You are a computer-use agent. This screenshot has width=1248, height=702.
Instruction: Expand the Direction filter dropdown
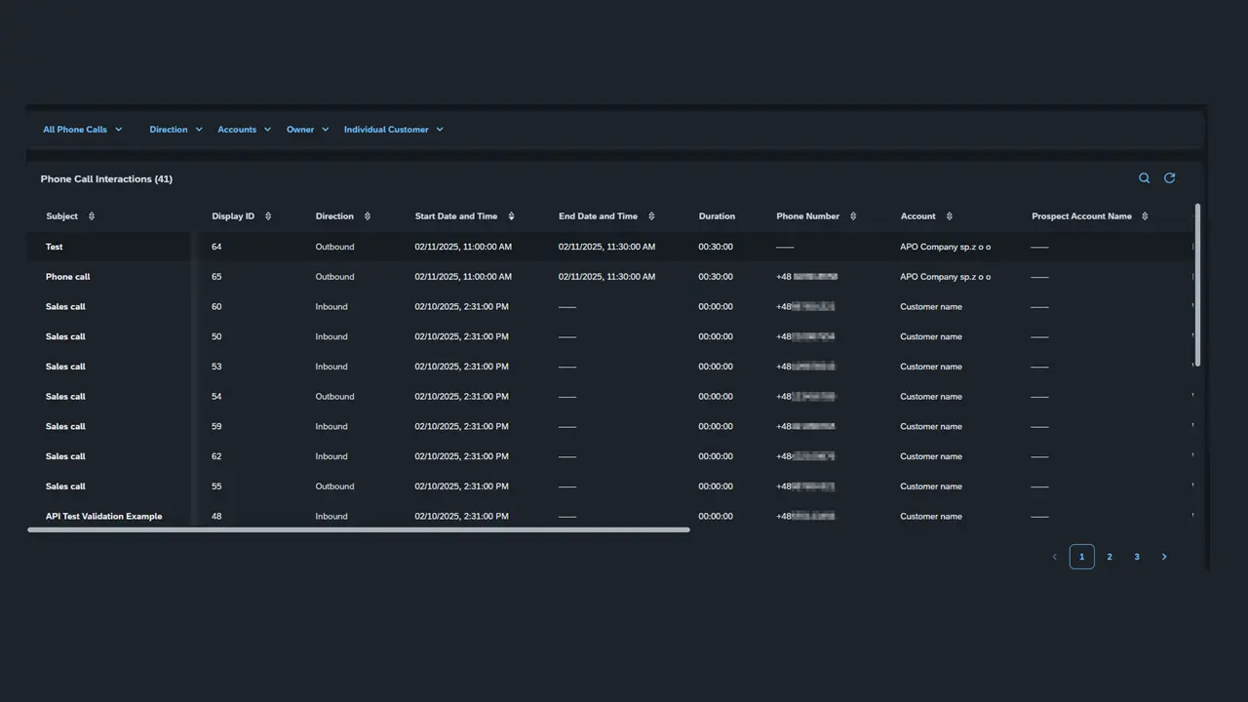(175, 129)
